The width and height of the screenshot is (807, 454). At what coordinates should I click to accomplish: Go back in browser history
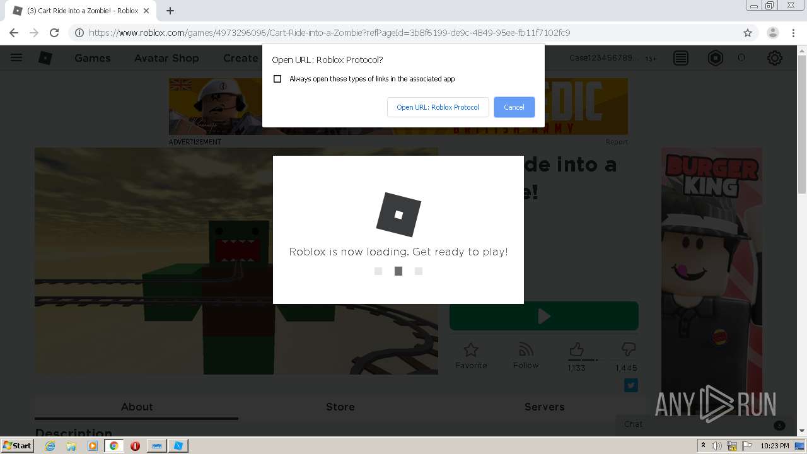click(x=14, y=33)
